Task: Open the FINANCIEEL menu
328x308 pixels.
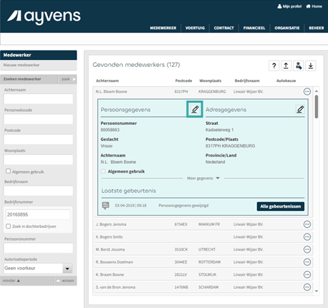Action: (254, 28)
